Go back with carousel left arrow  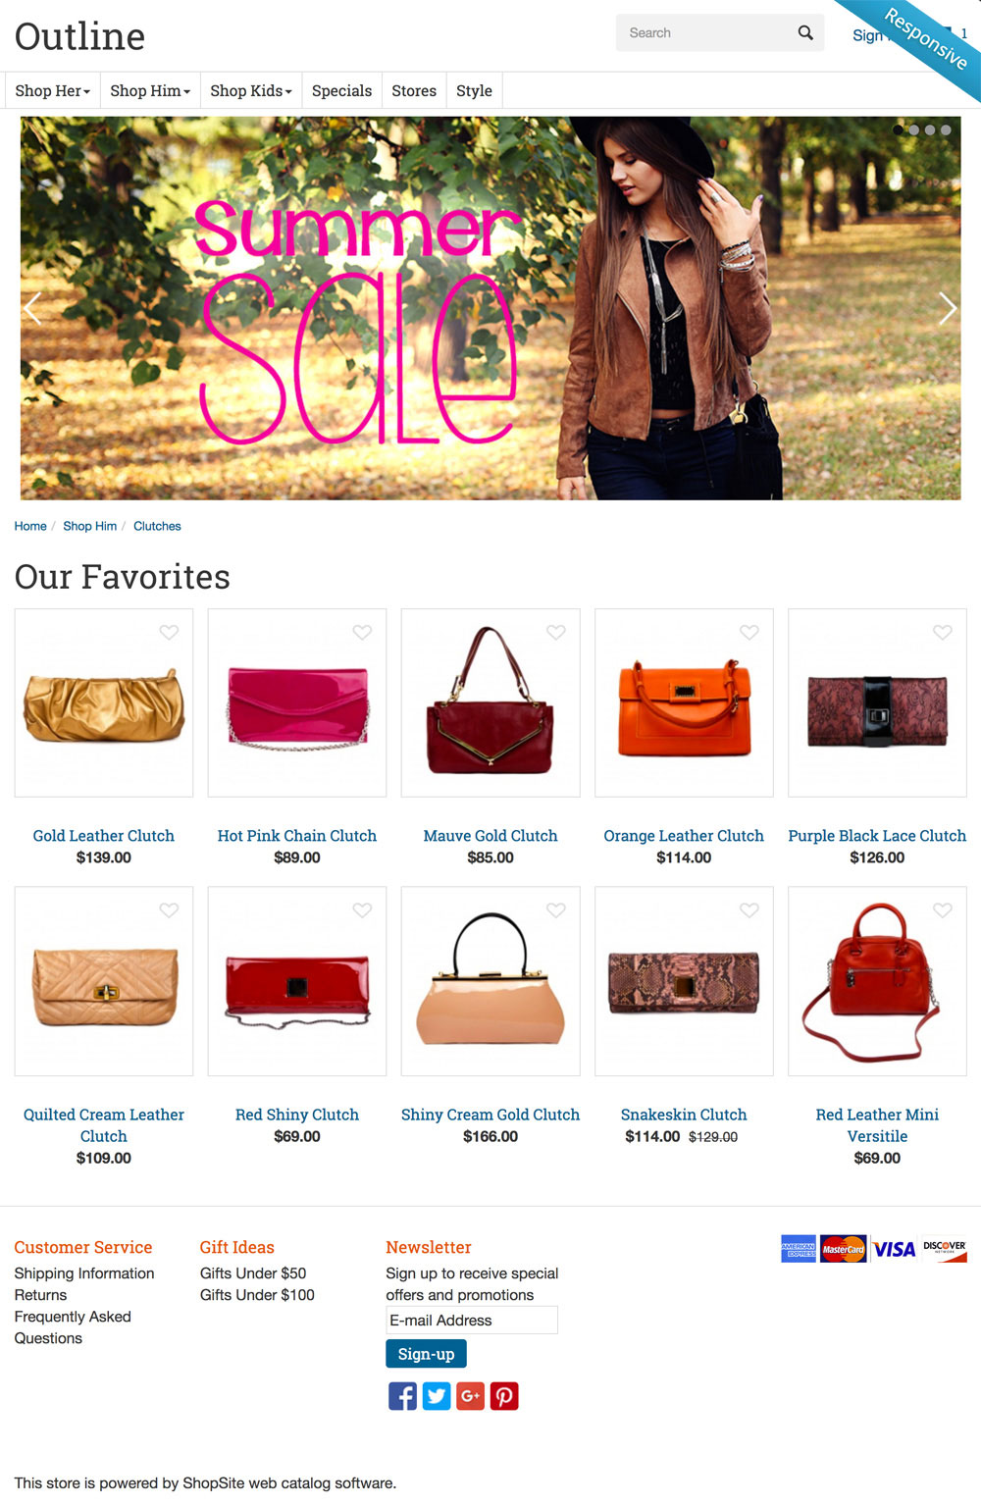click(32, 308)
